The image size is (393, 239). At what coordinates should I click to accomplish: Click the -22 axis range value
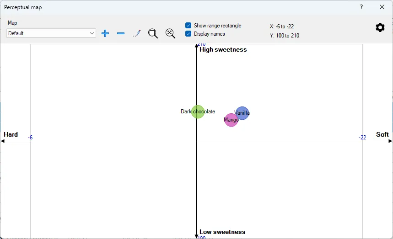[362, 138]
